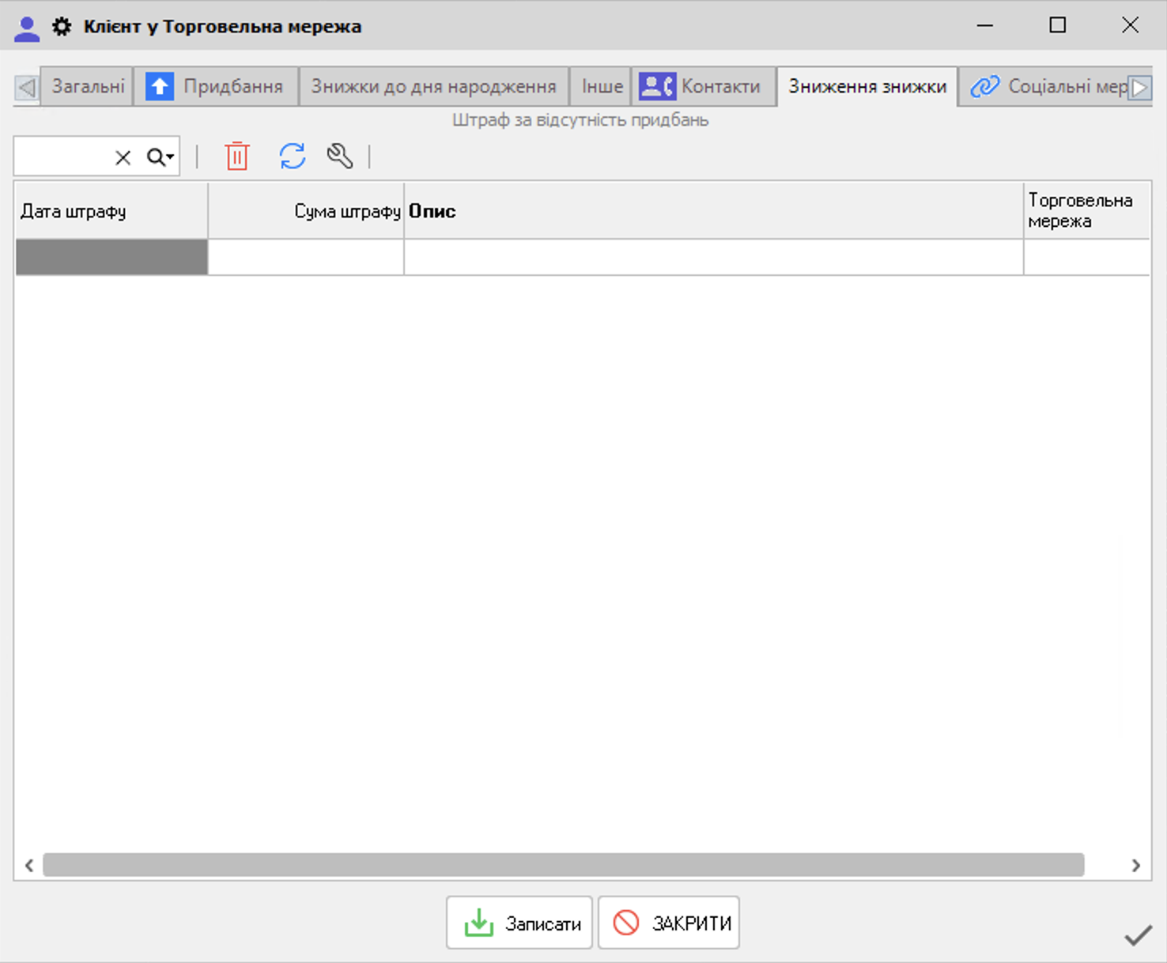
Task: Click the checkmark icon at bottom right
Action: tap(1138, 935)
